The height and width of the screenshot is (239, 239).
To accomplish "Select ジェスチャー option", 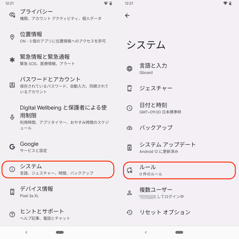I will 179,88.
